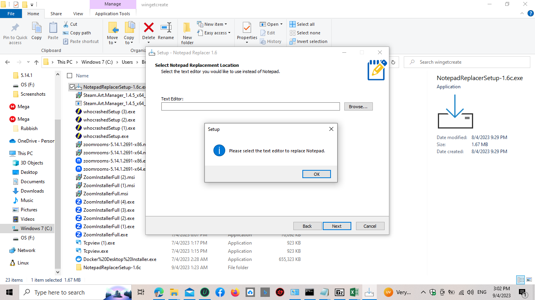Viewport: 535px width, 300px height.
Task: Create a folder via the New folder icon
Action: (187, 32)
